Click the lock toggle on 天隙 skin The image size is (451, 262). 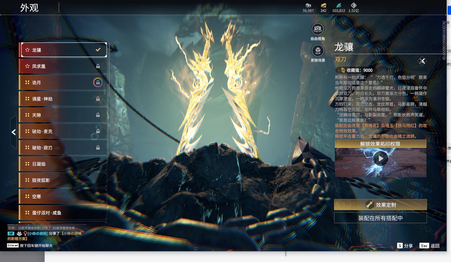coord(98,115)
